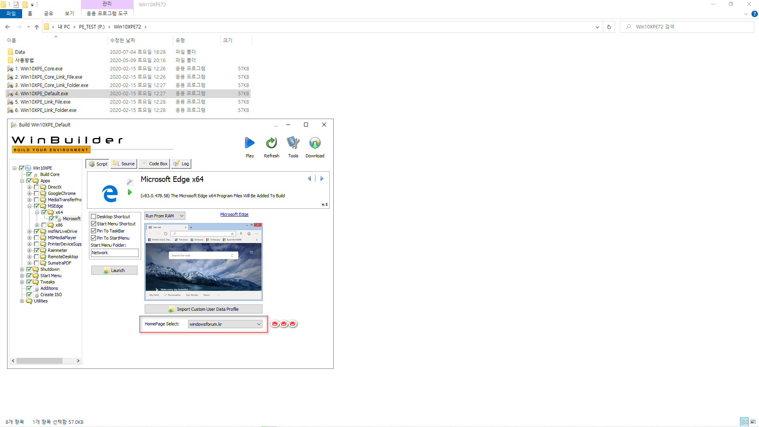Check the SumatraPDF checkbox
This screenshot has height=427, width=759.
tap(36, 263)
